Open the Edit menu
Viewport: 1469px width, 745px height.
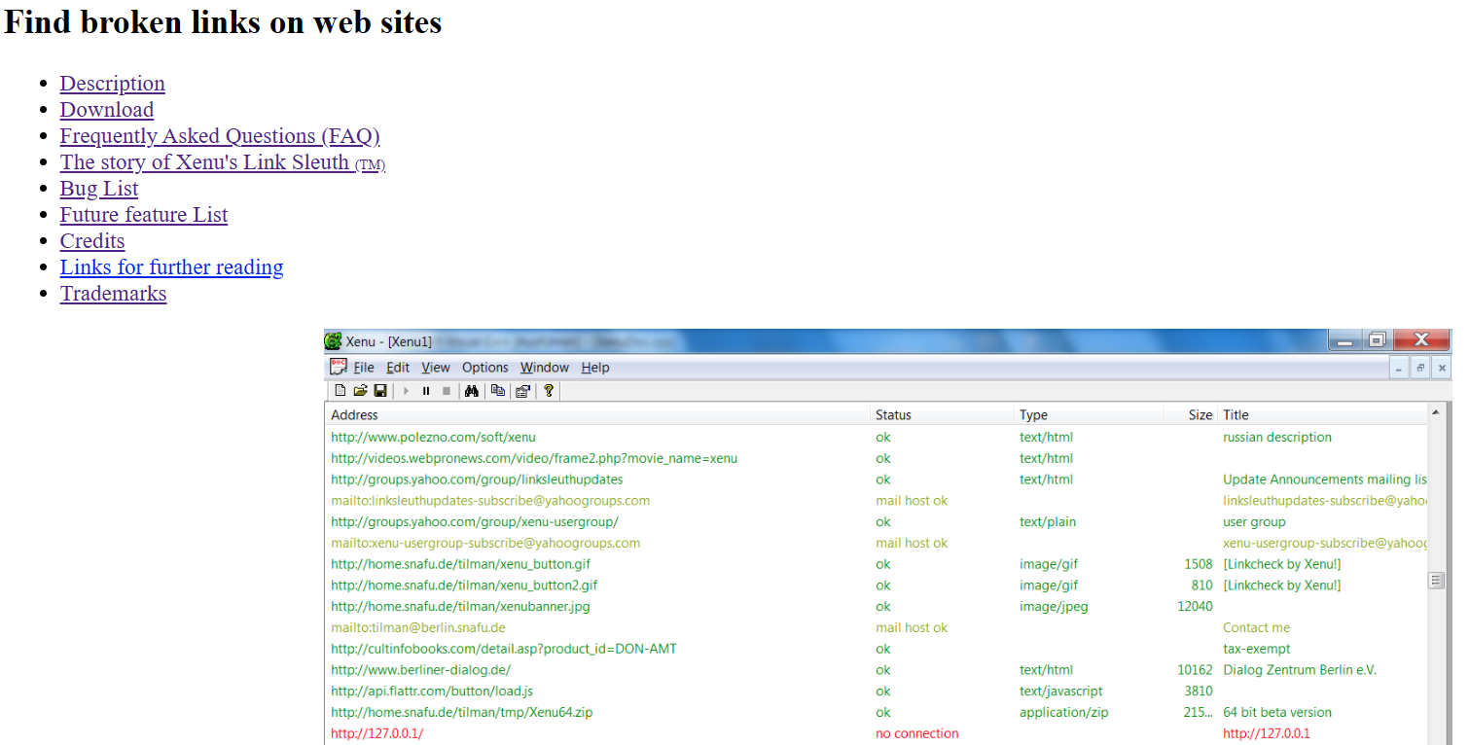398,368
